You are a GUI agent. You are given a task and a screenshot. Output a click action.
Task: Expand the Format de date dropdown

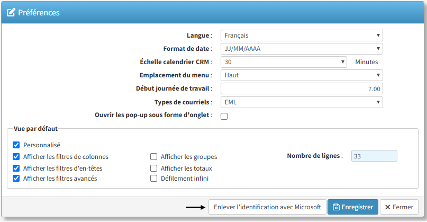tap(301, 49)
